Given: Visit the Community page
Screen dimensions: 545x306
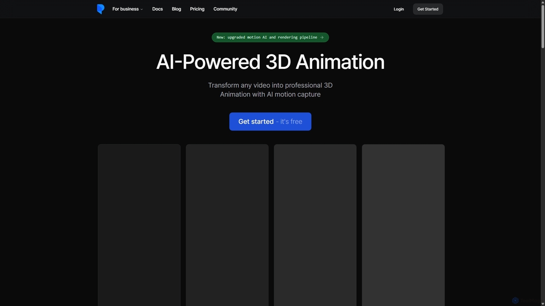Looking at the screenshot, I should [225, 9].
